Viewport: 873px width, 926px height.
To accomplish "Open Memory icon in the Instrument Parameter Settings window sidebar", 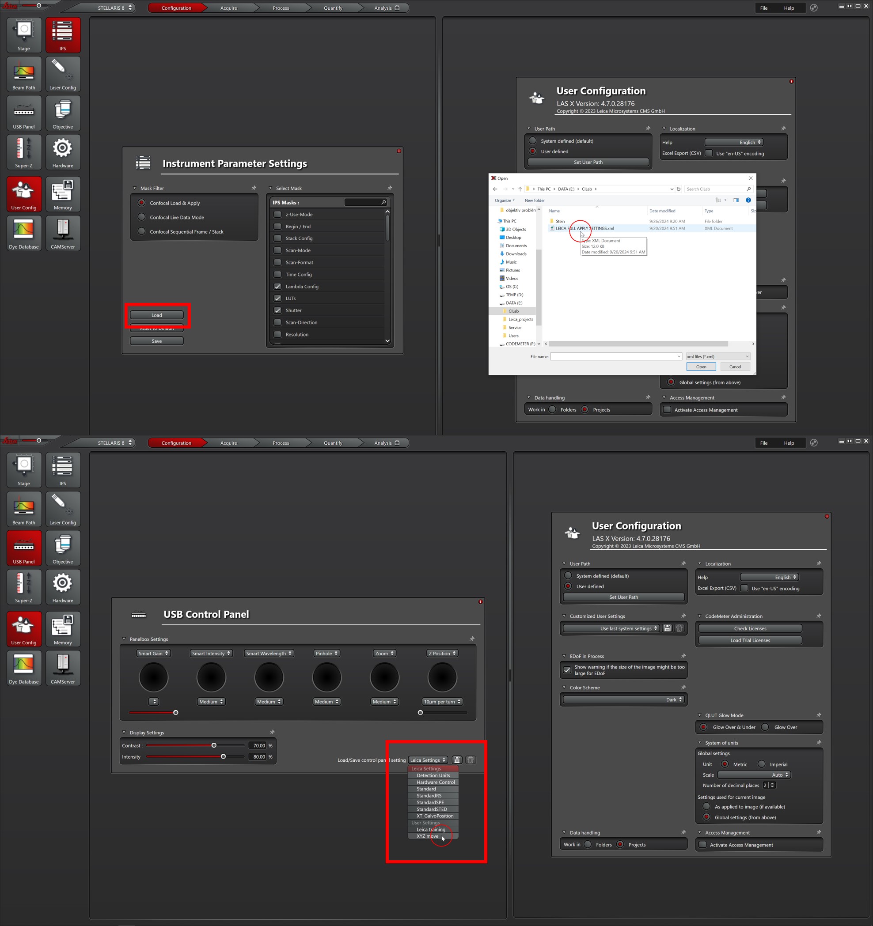I will [x=63, y=194].
